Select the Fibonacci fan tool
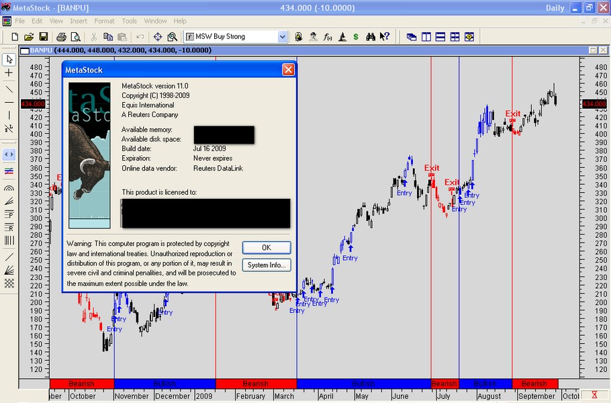611x403 pixels. click(9, 201)
